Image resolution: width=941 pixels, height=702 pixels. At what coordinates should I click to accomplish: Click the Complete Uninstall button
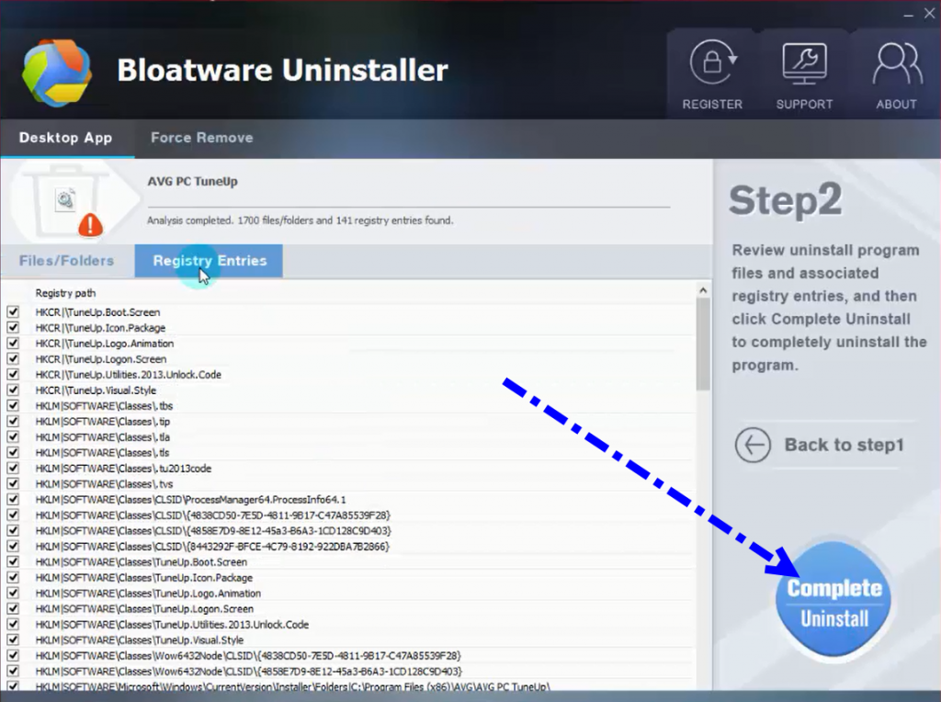click(833, 600)
